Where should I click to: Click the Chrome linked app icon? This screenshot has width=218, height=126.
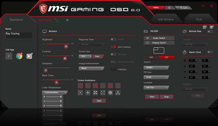point(19,56)
